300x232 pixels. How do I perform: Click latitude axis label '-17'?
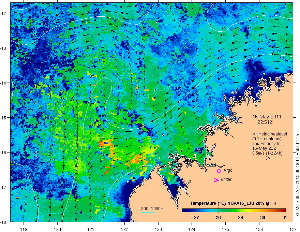[3, 187]
